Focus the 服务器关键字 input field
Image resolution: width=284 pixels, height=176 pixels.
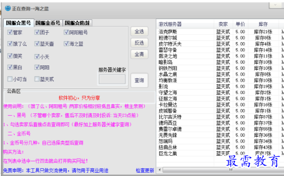click(112, 79)
